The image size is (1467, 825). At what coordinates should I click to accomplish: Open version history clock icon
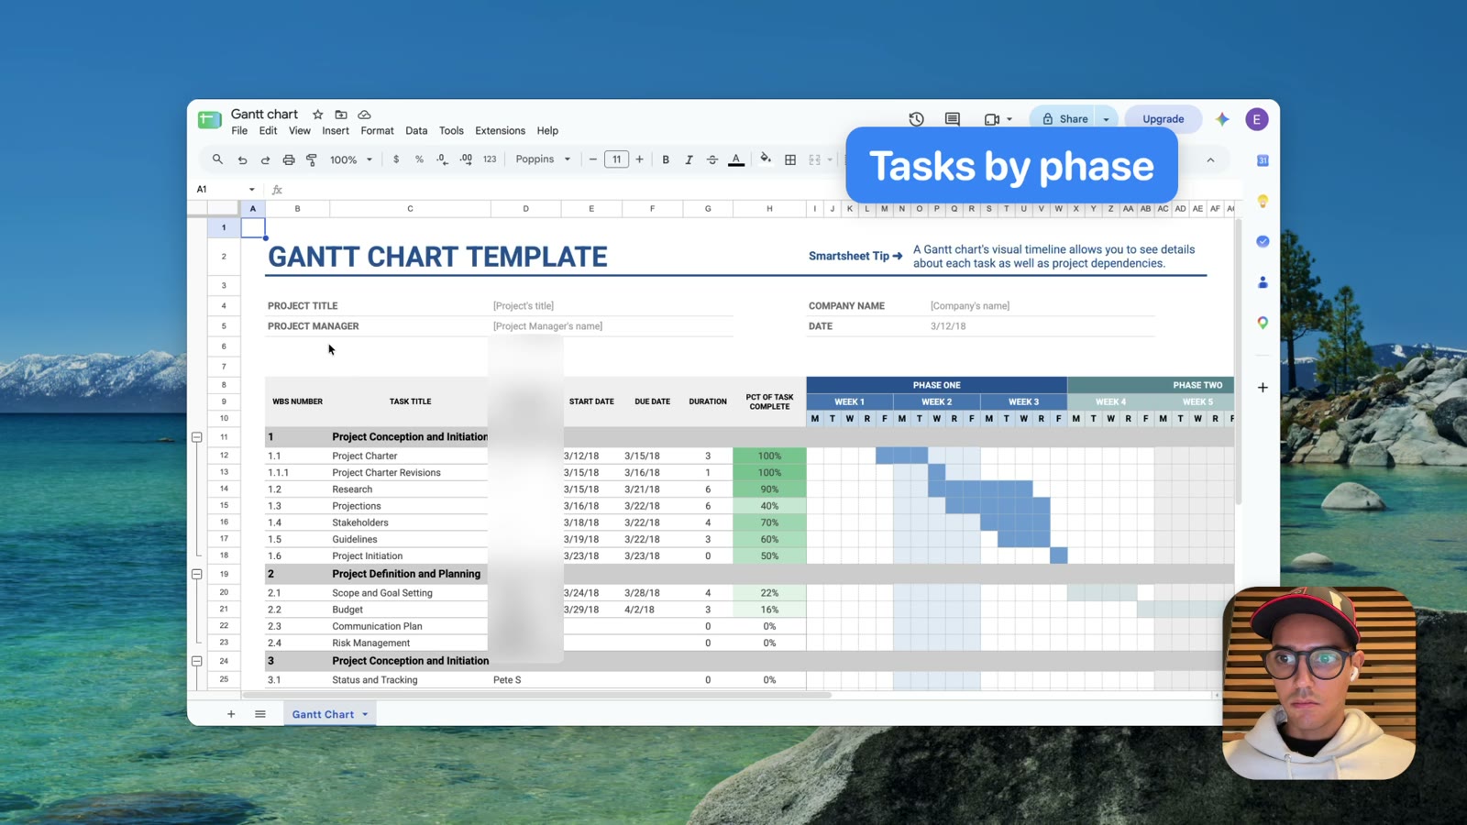click(x=916, y=119)
